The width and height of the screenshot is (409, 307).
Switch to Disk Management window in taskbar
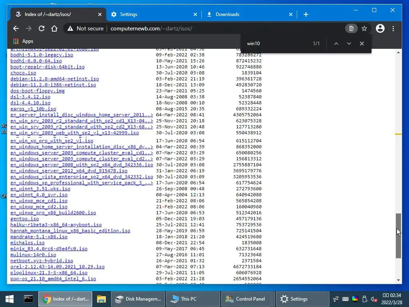point(138,299)
